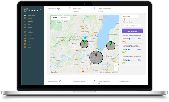
Task: Toggle the hamburger menu next to Advixta
Action: pyautogui.click(x=41, y=10)
